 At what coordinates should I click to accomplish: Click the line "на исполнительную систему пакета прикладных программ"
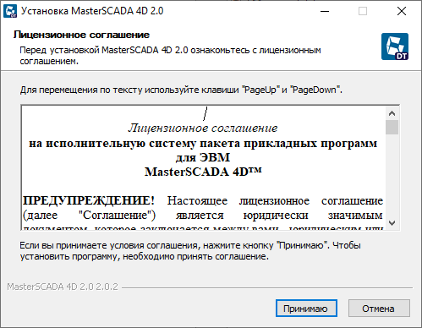[203, 144]
